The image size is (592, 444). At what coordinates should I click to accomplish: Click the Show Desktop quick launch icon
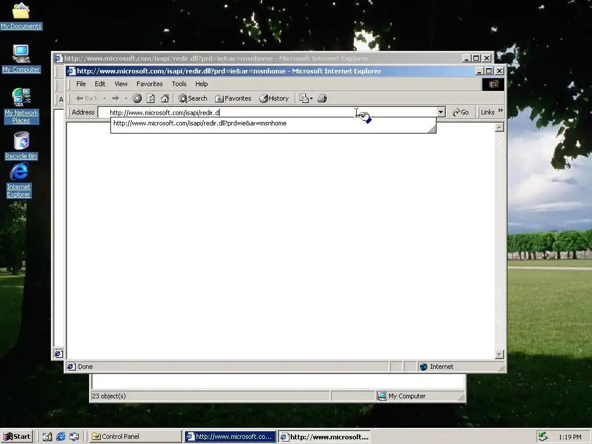tap(47, 436)
